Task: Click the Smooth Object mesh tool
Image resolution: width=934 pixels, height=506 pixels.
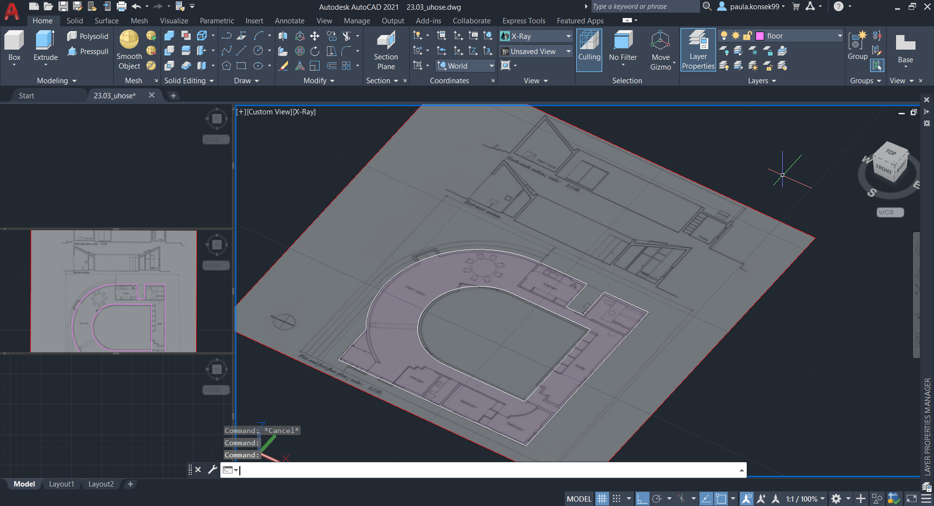Action: click(129, 50)
